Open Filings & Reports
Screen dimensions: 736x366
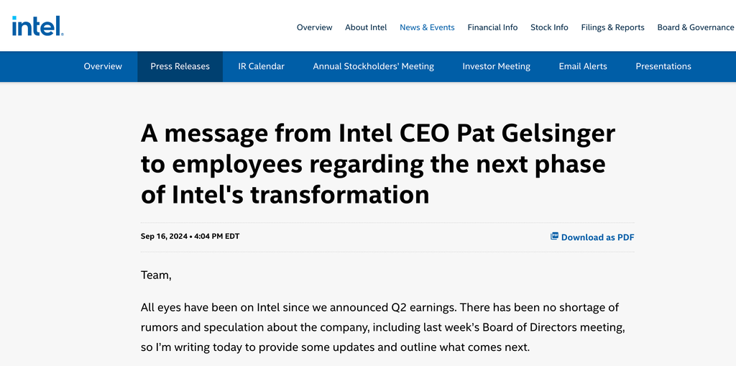coord(612,27)
